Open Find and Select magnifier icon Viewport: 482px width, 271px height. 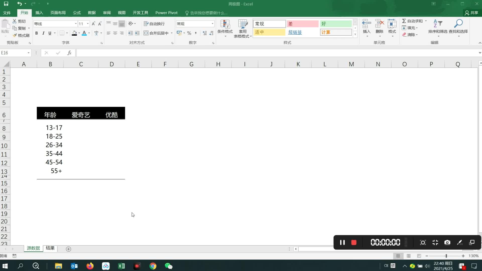tap(458, 24)
